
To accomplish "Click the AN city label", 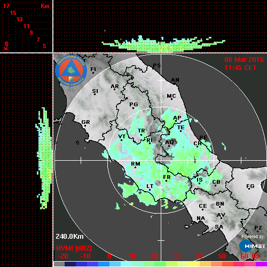I will click(175, 80).
